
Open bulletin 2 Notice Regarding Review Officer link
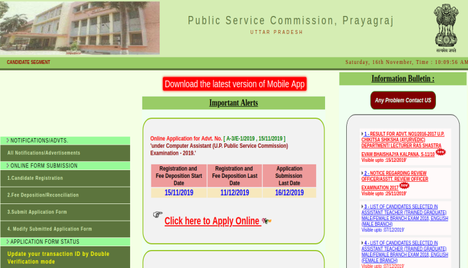(x=394, y=180)
